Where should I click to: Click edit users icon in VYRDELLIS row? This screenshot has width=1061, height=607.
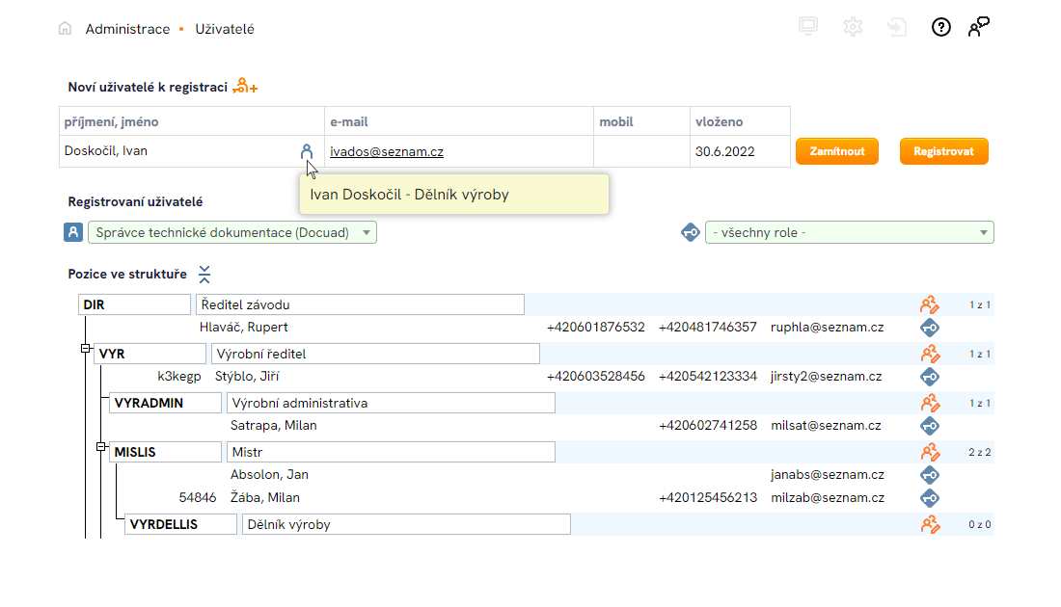(929, 525)
